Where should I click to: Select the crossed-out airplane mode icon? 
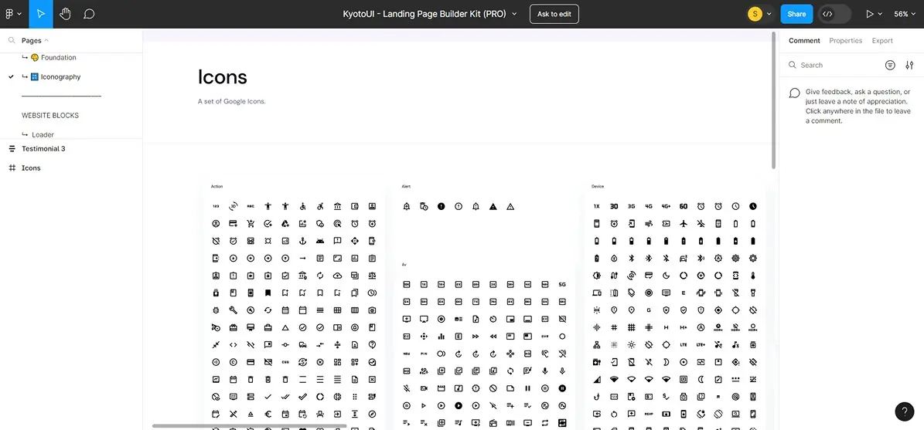tap(701, 224)
